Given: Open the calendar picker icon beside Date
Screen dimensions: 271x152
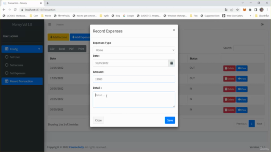Looking at the screenshot, I should click(x=171, y=63).
